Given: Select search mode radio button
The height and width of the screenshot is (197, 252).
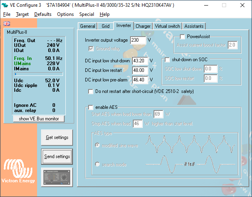Looking at the screenshot, I should (97, 164).
